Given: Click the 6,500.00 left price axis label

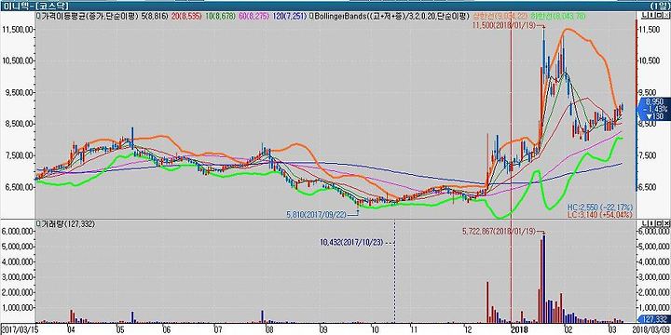Looking at the screenshot, I should (19, 187).
